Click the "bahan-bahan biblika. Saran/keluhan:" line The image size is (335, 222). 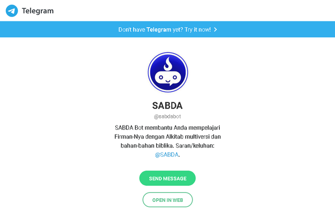coord(167,146)
